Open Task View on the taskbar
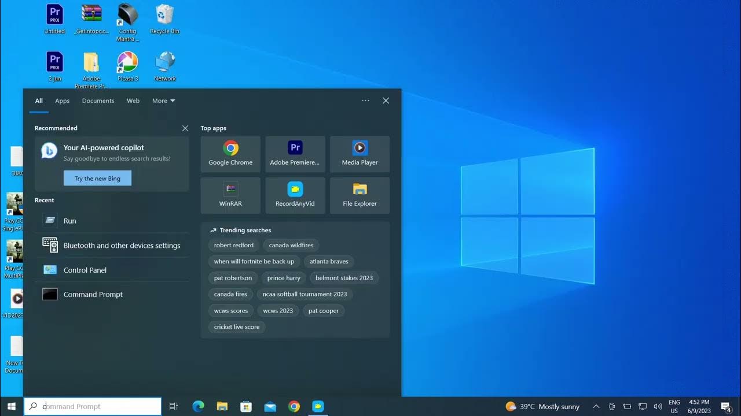 pyautogui.click(x=173, y=407)
